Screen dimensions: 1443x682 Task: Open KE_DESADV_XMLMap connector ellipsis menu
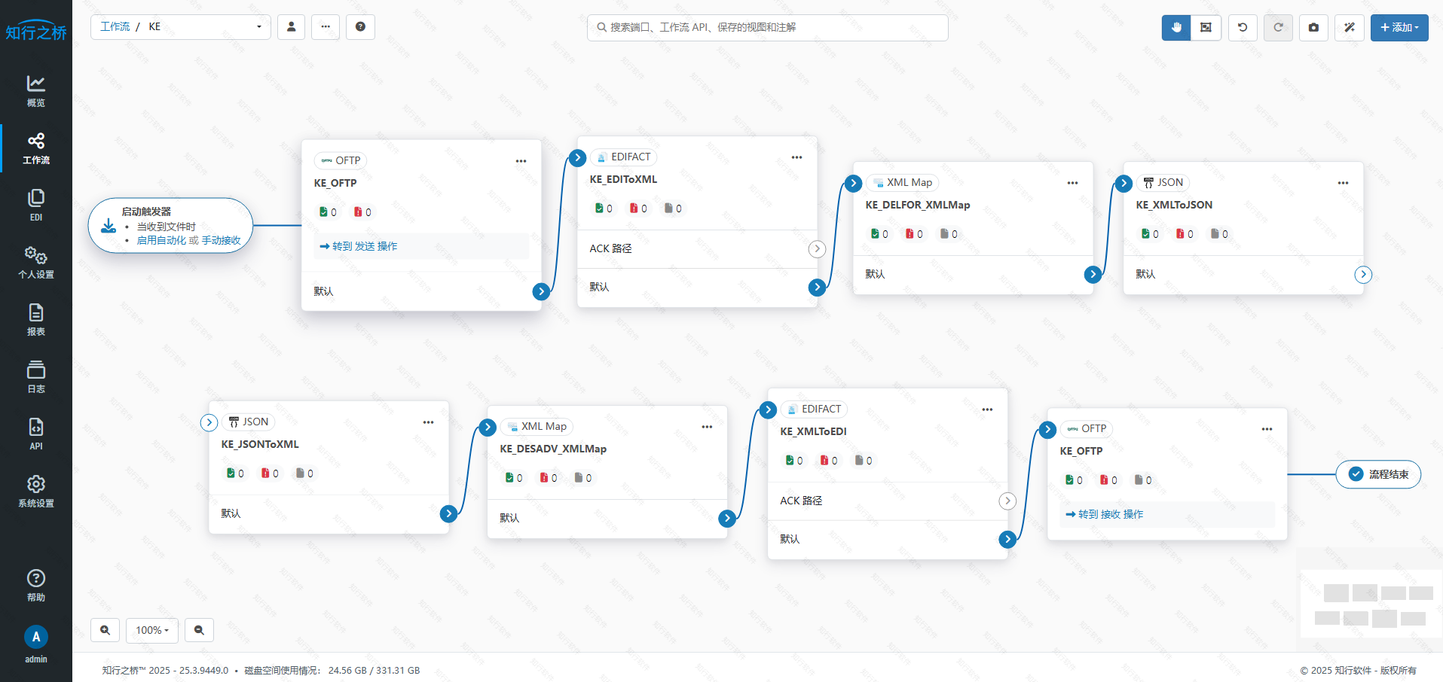pos(707,427)
